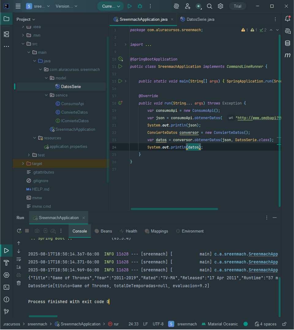Open Version control dropdown
Screen dimensions: 294x330
(66, 6)
